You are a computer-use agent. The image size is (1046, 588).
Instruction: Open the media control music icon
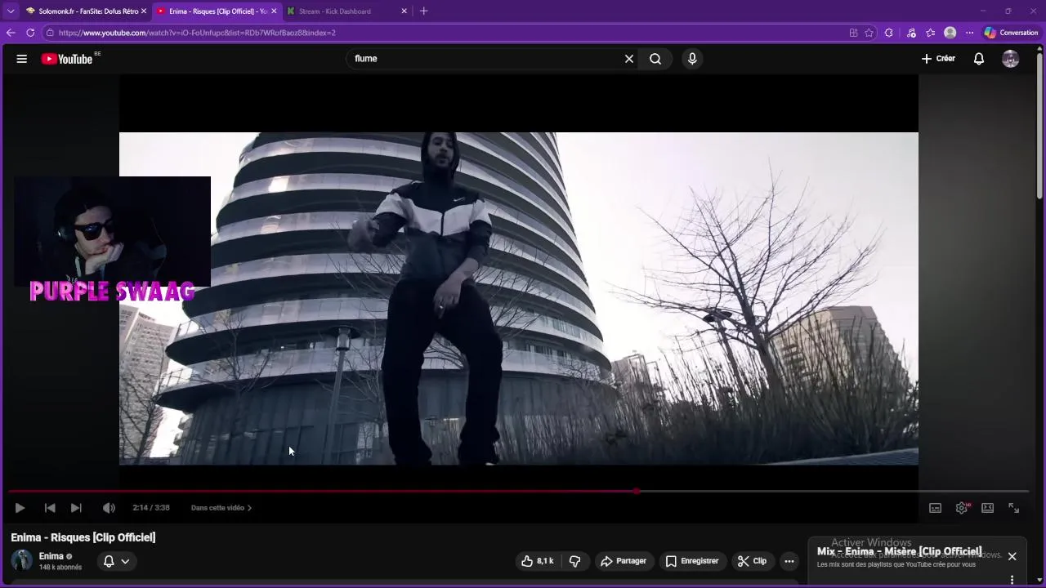[912, 33]
